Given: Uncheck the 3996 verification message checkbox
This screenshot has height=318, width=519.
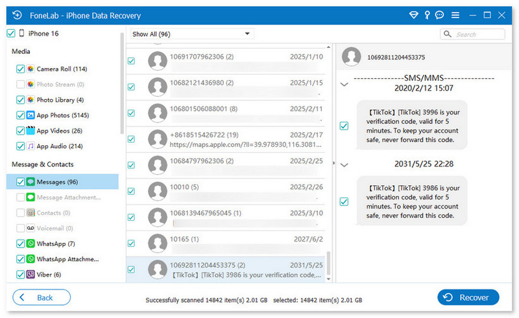Looking at the screenshot, I should click(x=344, y=126).
